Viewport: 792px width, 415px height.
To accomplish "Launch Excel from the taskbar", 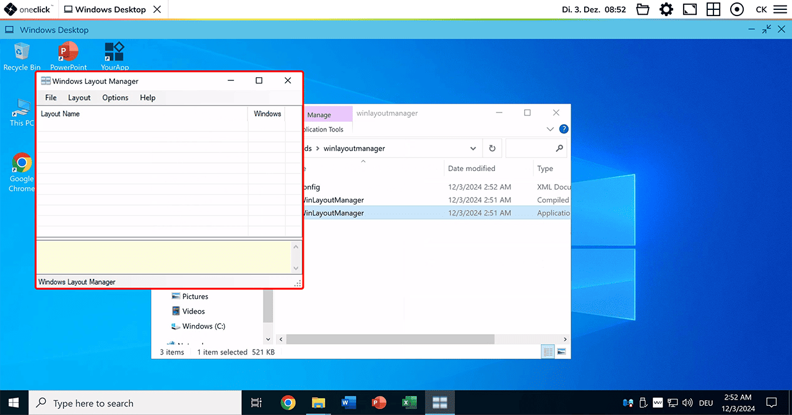I will tap(409, 403).
